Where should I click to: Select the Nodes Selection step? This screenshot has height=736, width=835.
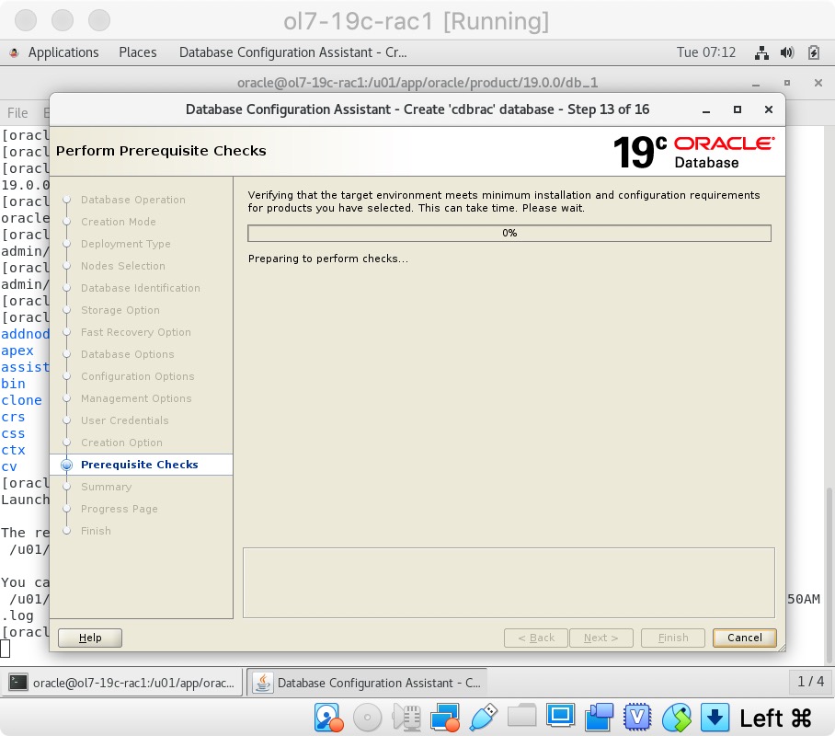tap(123, 266)
